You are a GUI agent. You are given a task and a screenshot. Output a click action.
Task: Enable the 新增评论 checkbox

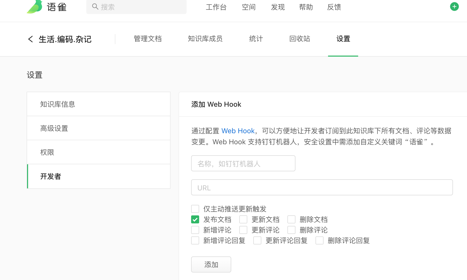click(x=195, y=230)
